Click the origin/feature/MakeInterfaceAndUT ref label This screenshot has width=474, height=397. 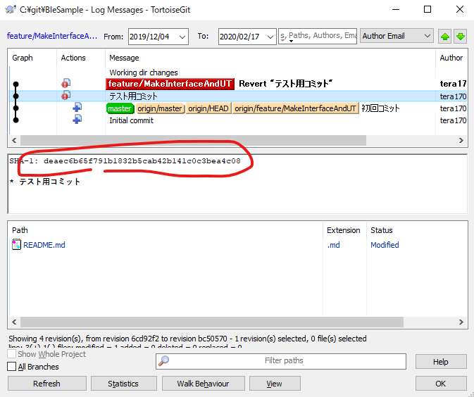pos(295,108)
